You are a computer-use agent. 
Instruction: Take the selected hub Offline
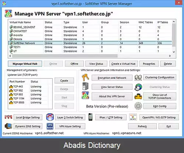coord(74,64)
